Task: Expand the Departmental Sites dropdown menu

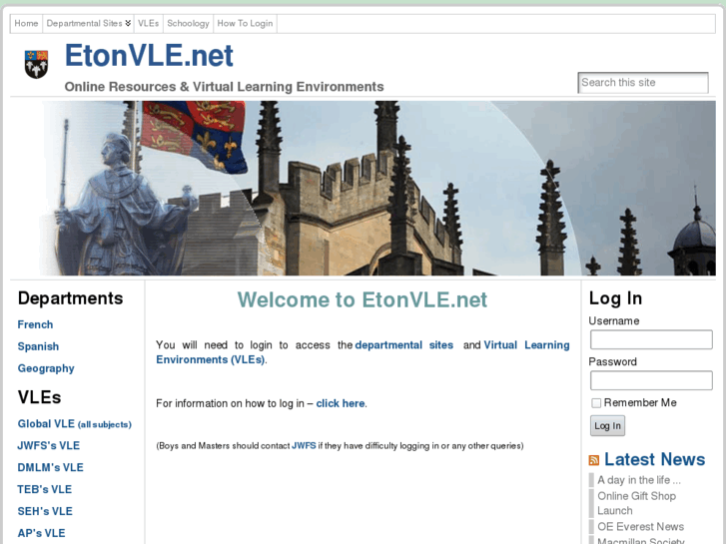Action: [89, 24]
